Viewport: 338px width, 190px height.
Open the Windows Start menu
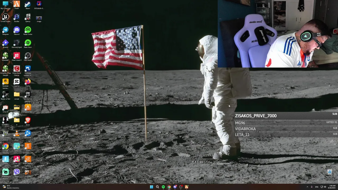point(152,187)
